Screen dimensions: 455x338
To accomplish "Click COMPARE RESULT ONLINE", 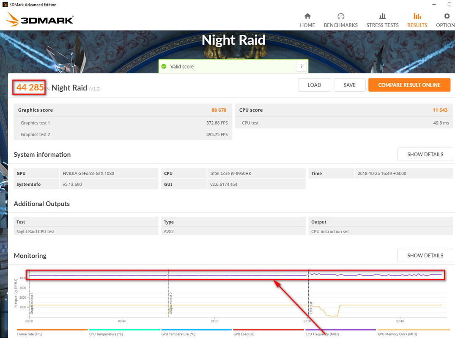I will 409,85.
